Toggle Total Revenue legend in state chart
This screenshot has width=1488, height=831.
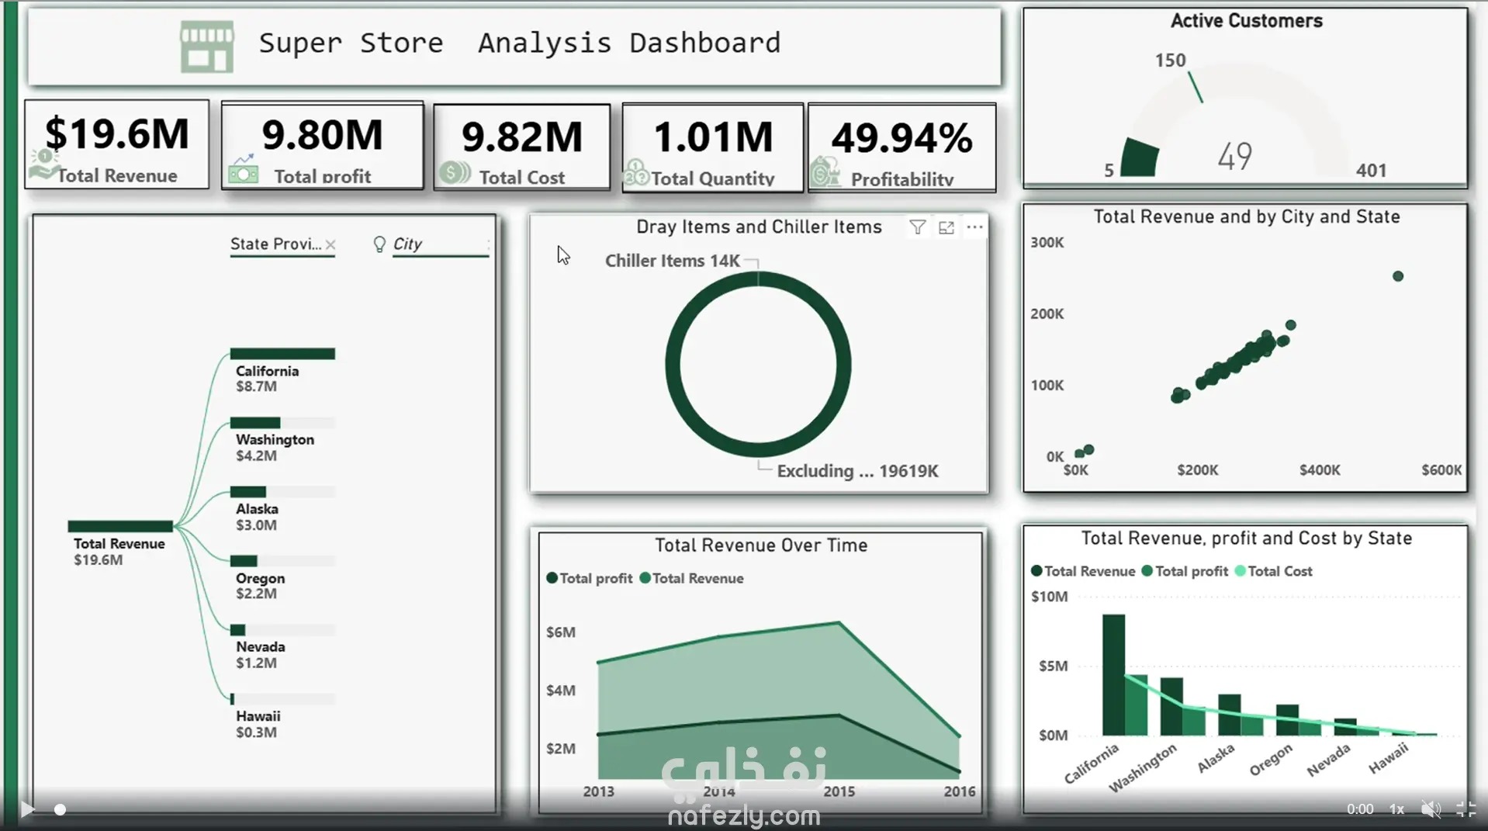(1083, 571)
